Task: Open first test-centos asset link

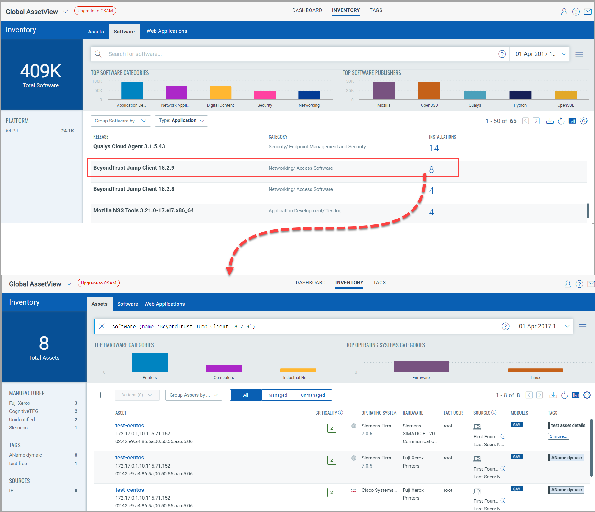Action: pos(130,426)
